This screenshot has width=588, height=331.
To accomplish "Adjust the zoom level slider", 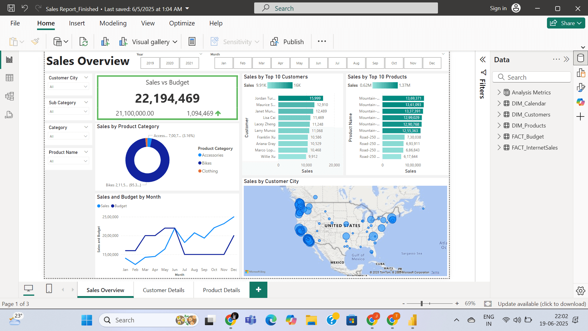I will 422,303.
